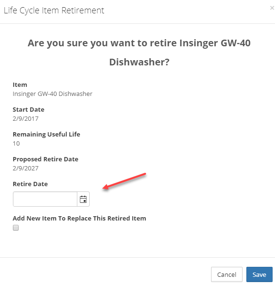The image size is (275, 284).
Task: Save the retirement details
Action: (x=259, y=274)
